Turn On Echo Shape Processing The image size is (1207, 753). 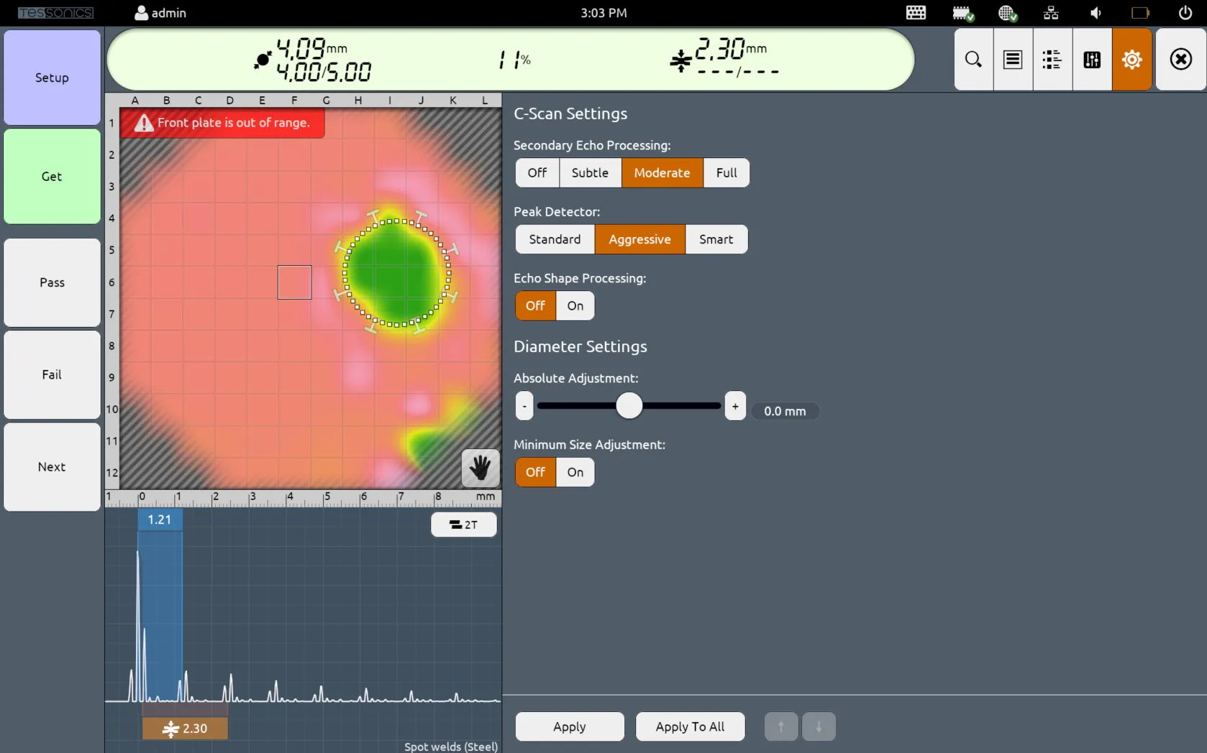574,305
